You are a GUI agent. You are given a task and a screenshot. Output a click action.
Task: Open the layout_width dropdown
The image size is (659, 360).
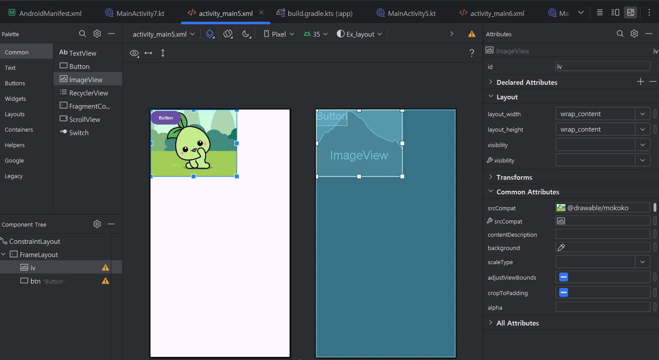pos(643,114)
